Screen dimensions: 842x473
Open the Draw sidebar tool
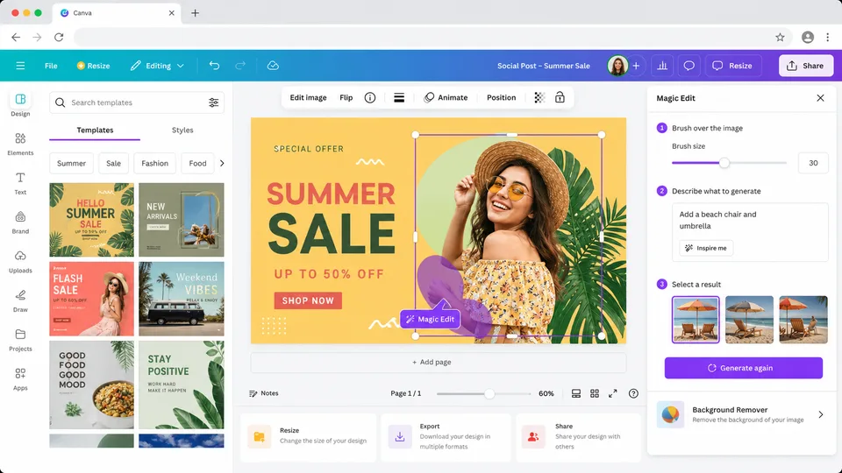[20, 300]
